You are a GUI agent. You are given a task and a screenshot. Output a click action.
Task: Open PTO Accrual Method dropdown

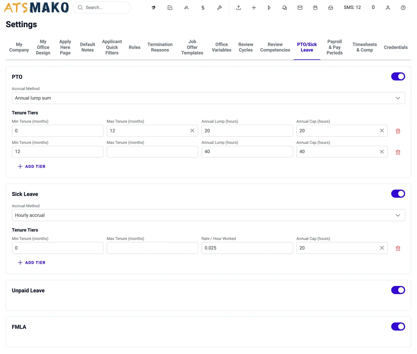tap(208, 98)
